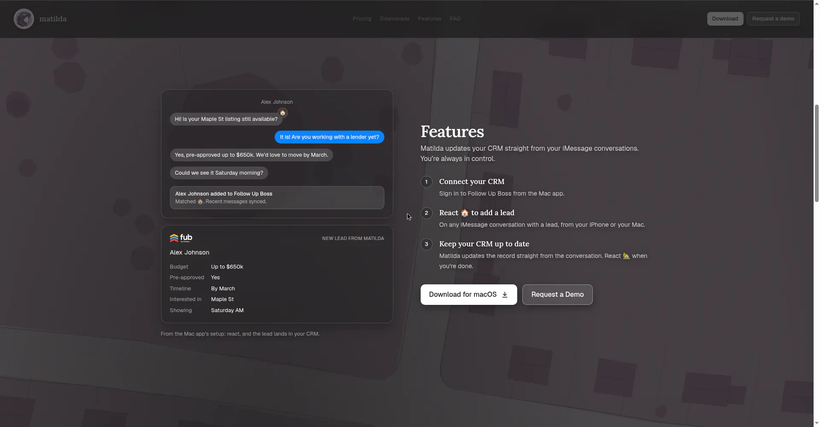Click the caption 'From the Mac app's setup'

240,334
